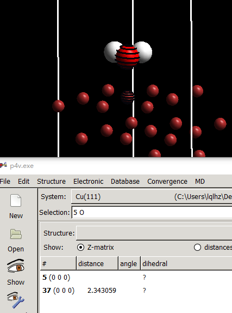Select the Z-matrix radio button
This screenshot has height=313, width=232.
tap(80, 248)
